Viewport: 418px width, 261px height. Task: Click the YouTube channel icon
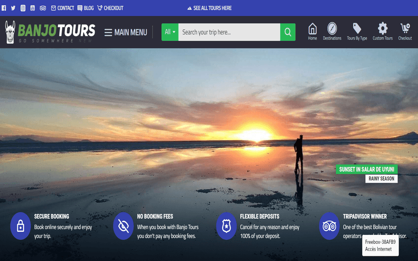coord(33,8)
